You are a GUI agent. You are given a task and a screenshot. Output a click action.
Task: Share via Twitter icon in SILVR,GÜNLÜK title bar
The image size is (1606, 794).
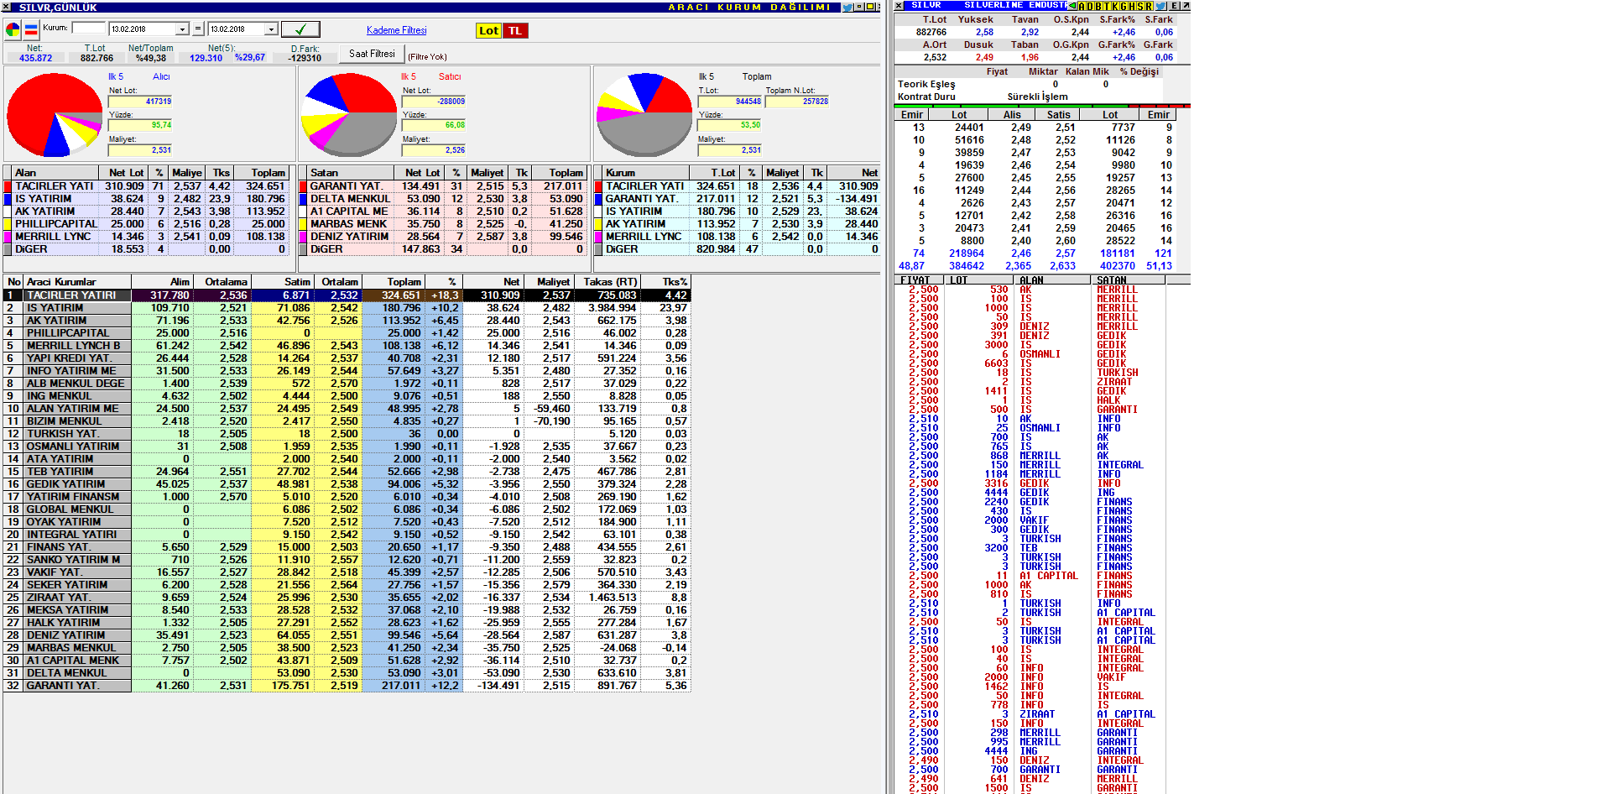[x=847, y=7]
